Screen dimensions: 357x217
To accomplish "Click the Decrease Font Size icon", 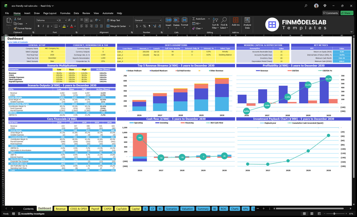I will tap(74, 20).
